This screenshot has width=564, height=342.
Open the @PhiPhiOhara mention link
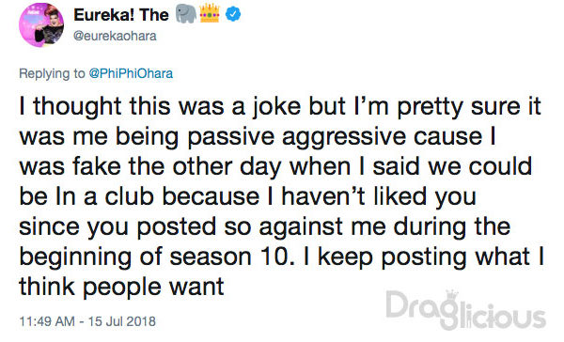131,73
